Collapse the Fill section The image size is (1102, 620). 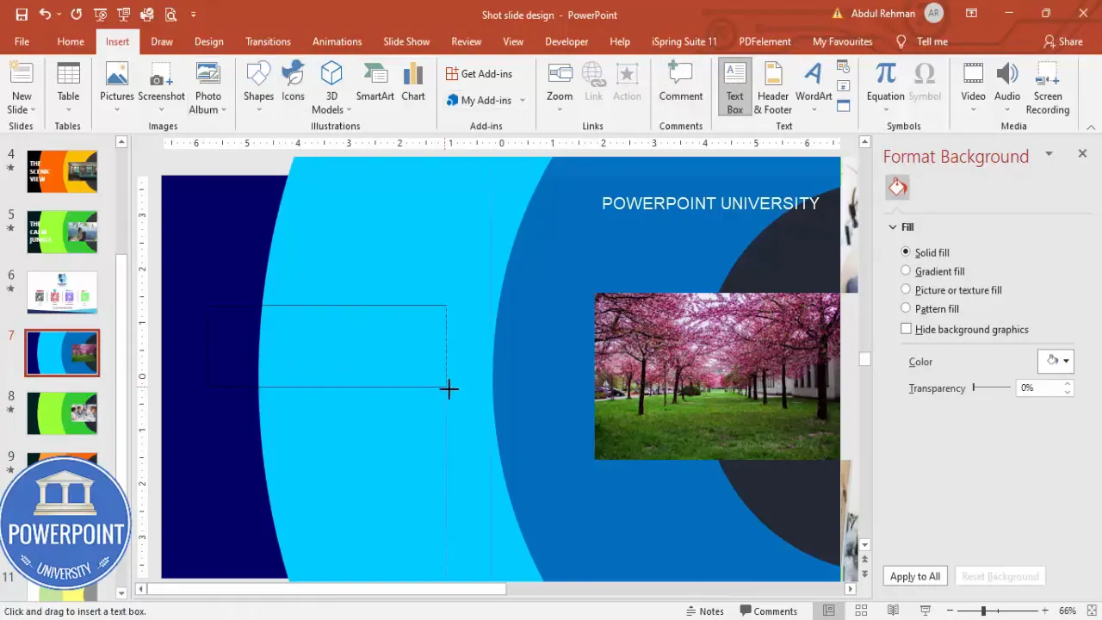[x=893, y=227]
